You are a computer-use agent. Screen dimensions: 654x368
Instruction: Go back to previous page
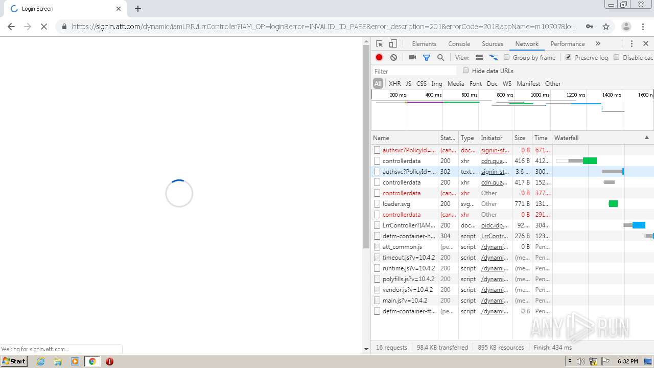tap(11, 27)
